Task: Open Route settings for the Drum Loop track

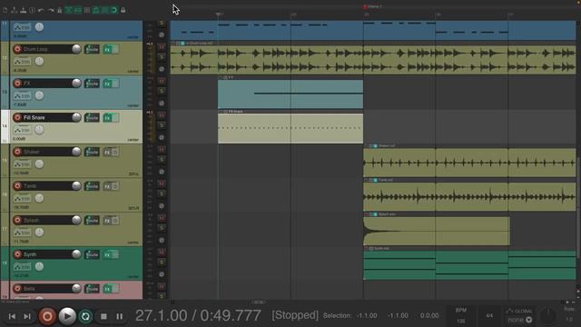Action: 92,49
